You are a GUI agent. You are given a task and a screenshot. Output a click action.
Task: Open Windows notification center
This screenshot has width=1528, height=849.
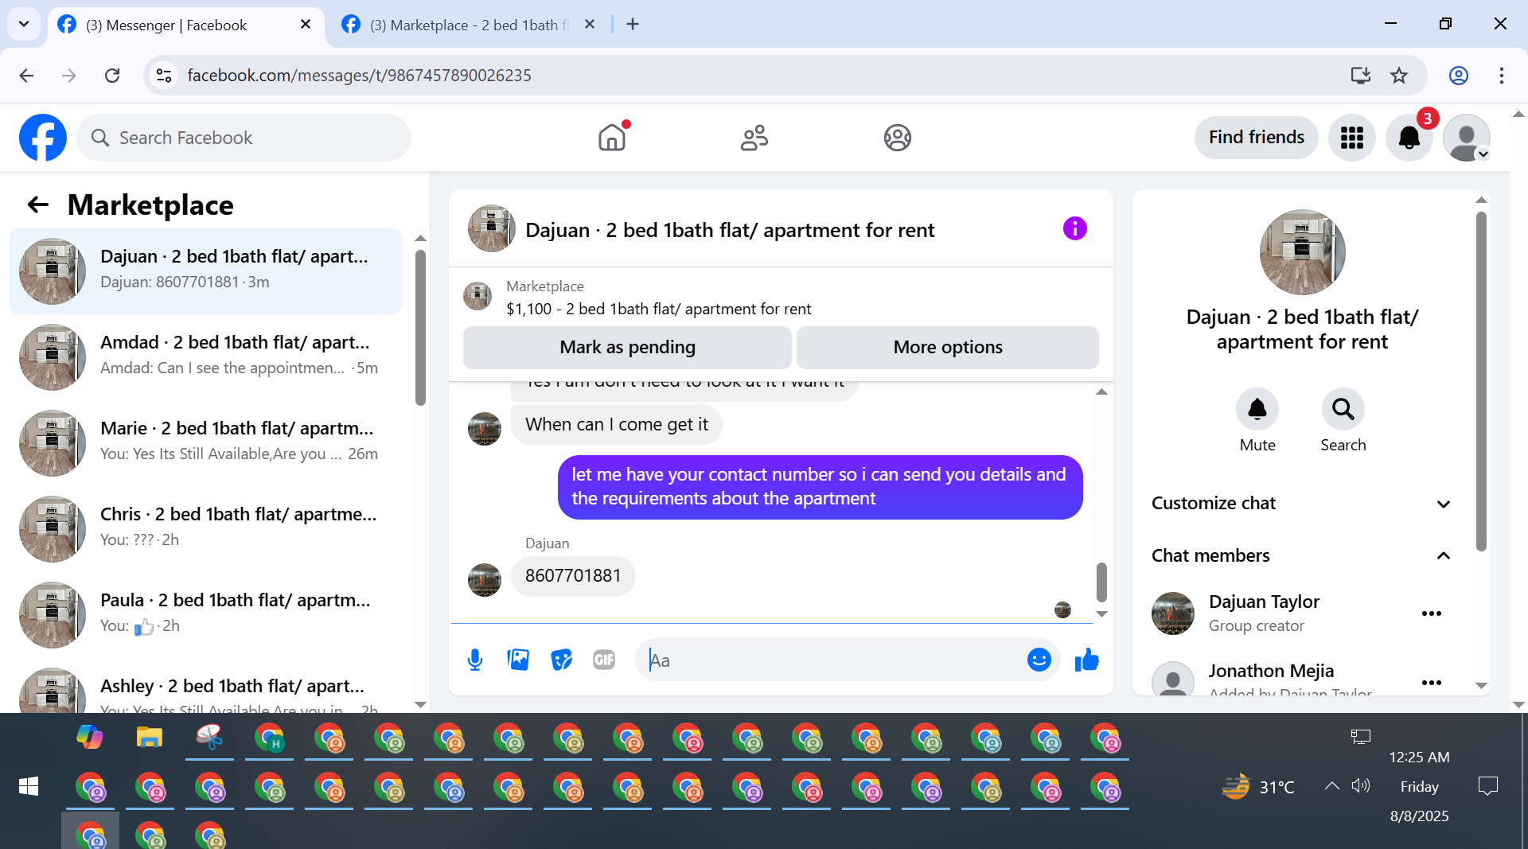pos(1487,787)
